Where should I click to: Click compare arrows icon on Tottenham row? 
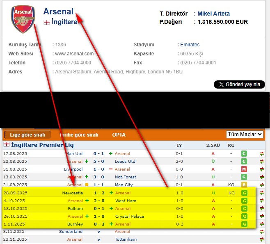point(262,239)
